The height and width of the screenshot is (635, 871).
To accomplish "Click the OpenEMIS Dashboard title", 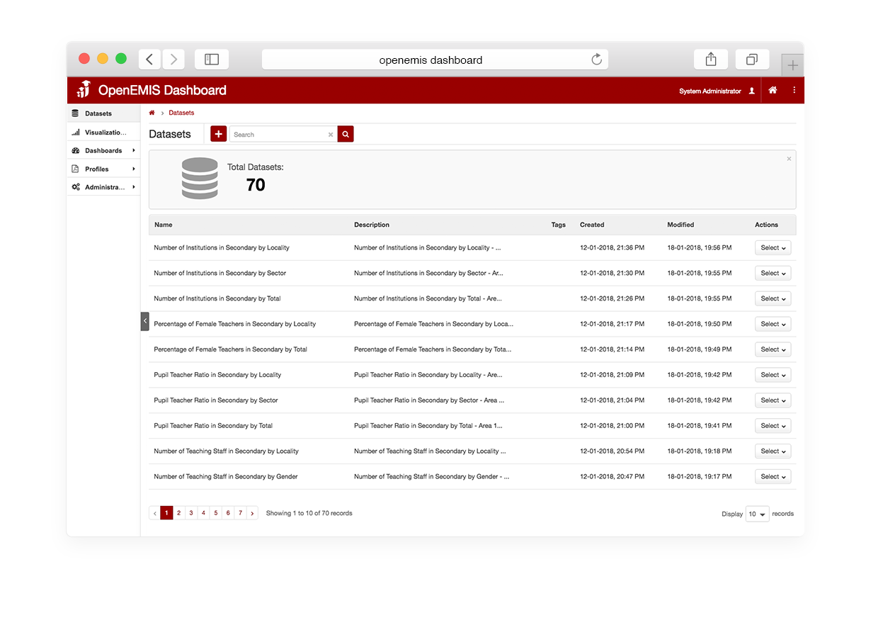I will pos(162,90).
